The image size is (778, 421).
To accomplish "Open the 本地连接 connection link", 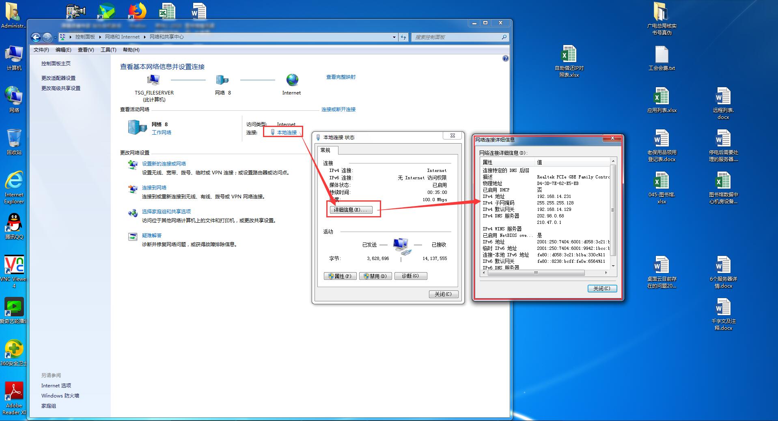I will [x=287, y=133].
